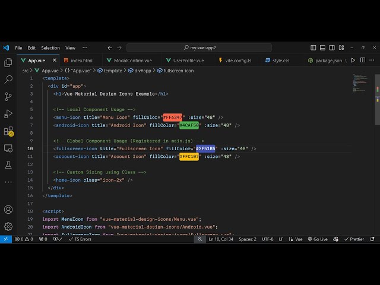Open the Explorer view in activity bar

[x=8, y=62]
